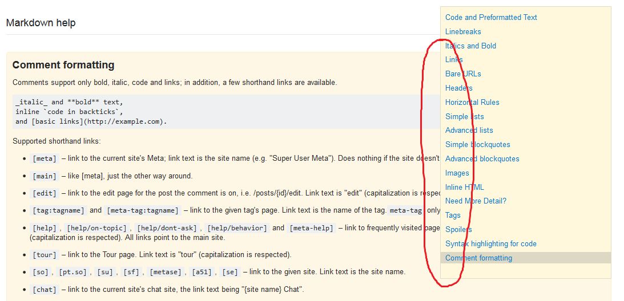Click the inline `code in backticks` line
Image resolution: width=624 pixels, height=301 pixels.
pyautogui.click(x=70, y=112)
